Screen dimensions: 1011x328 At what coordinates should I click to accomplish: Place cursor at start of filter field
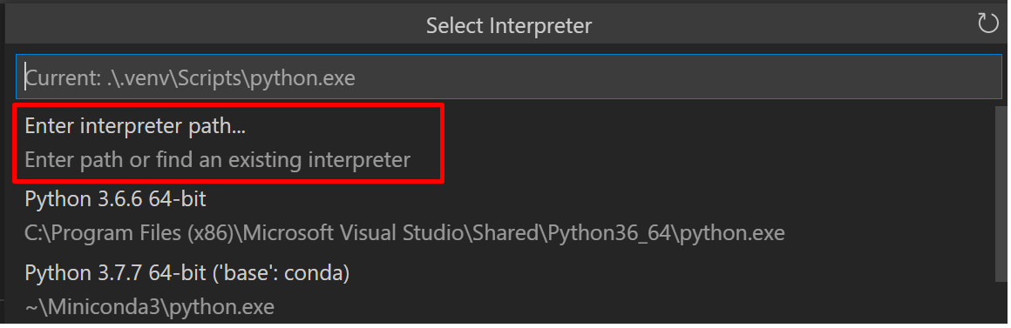pos(26,77)
